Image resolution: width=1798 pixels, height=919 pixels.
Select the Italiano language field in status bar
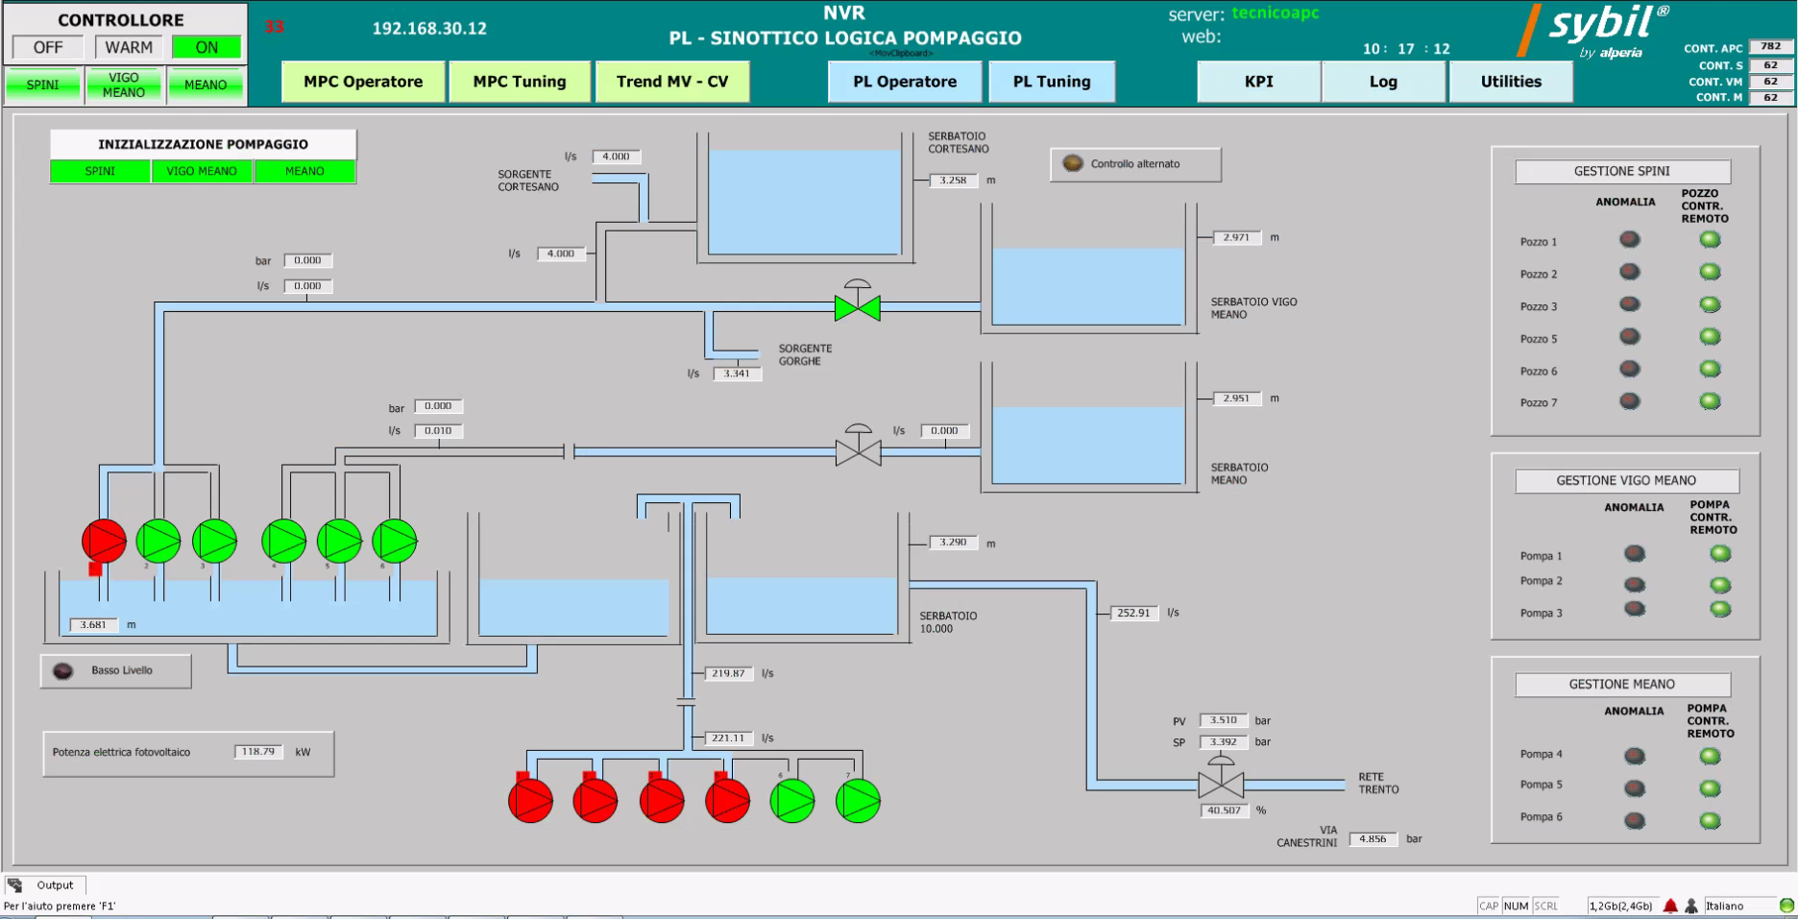(1738, 906)
